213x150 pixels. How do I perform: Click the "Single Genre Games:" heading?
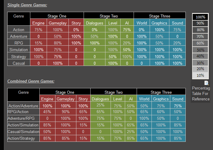click(27, 5)
